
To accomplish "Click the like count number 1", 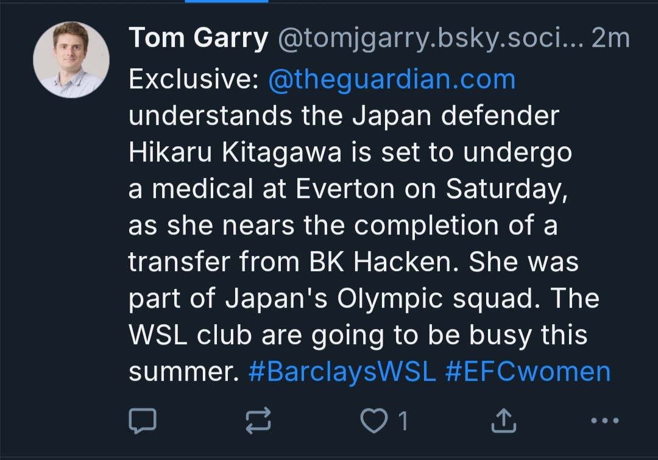I will tap(402, 420).
